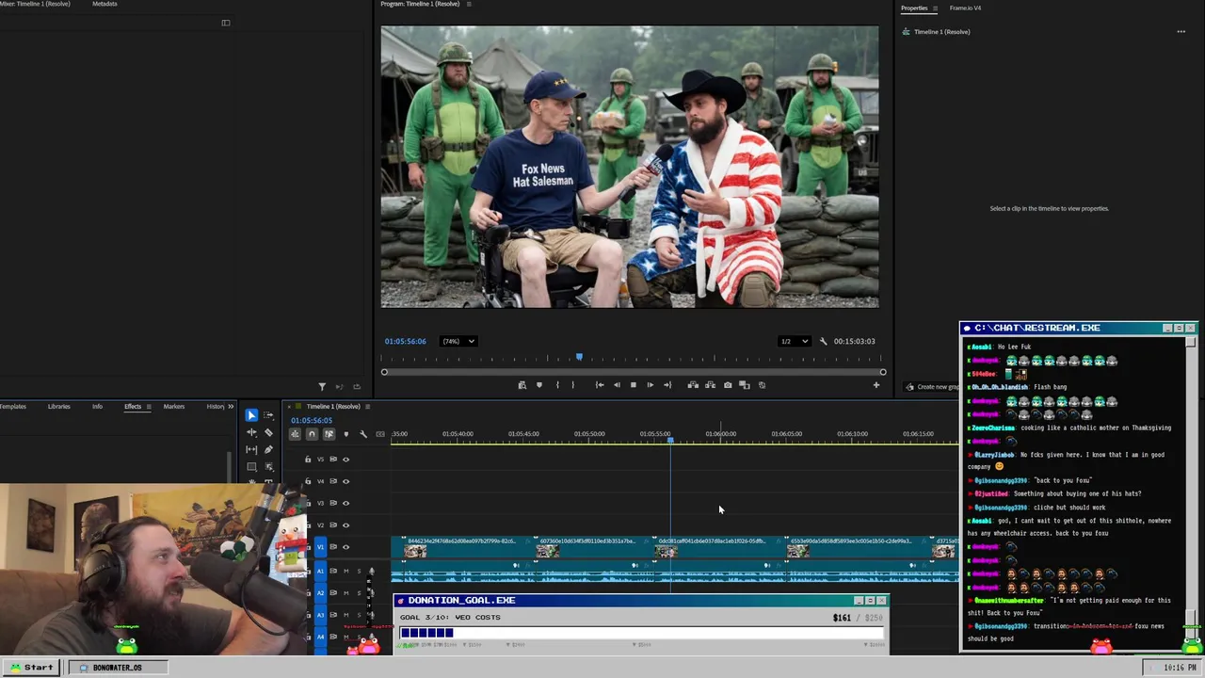Screen dimensions: 1205x678
Task: Target the A1 audio track header
Action: click(320, 571)
